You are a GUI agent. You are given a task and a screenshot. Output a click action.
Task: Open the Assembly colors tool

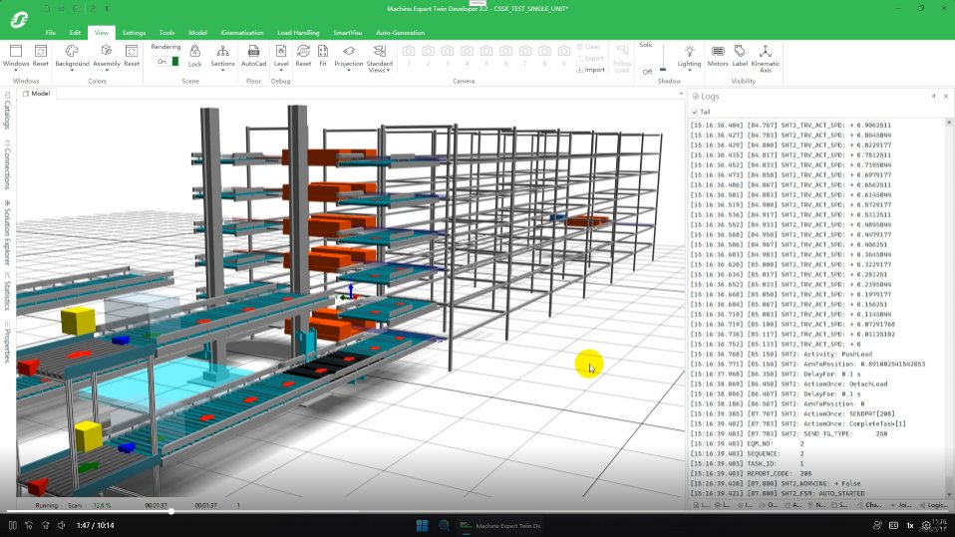(107, 55)
